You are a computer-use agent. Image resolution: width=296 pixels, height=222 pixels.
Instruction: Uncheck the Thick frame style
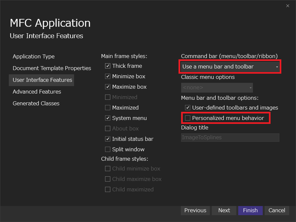coord(108,66)
